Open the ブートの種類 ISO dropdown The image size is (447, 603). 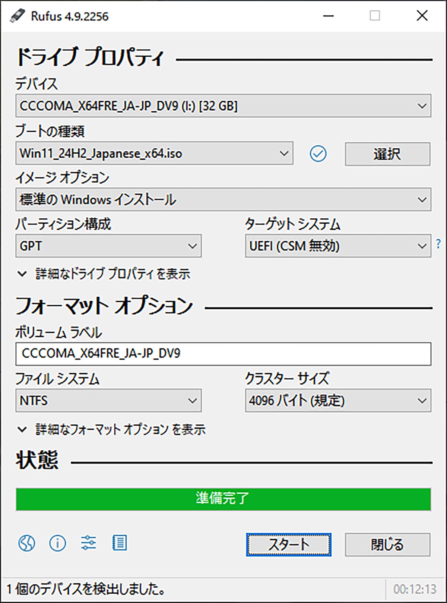154,153
